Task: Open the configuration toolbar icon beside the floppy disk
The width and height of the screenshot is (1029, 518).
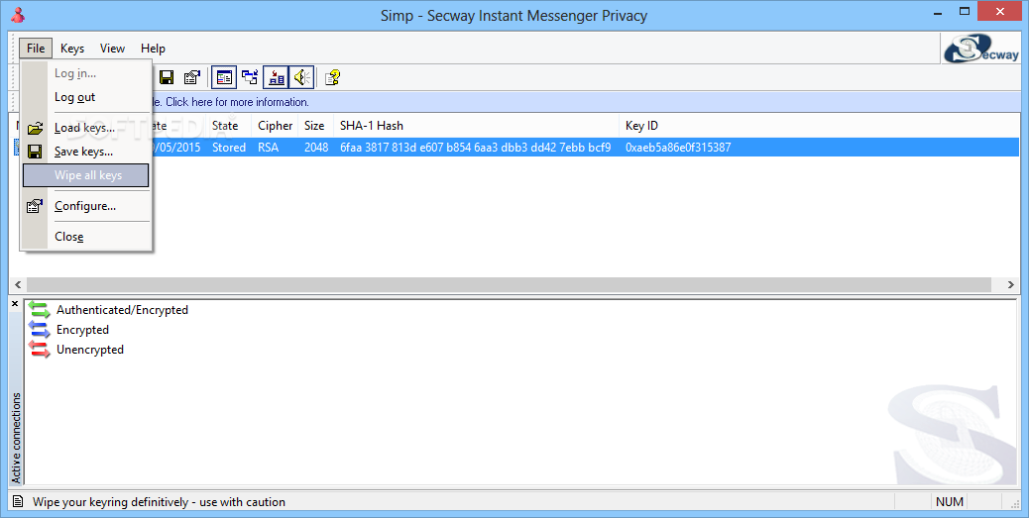Action: point(191,78)
